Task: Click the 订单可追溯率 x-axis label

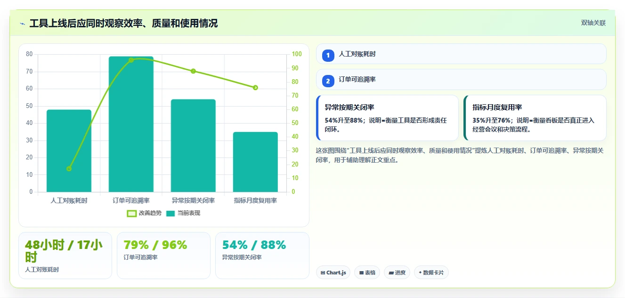Action: coord(131,200)
